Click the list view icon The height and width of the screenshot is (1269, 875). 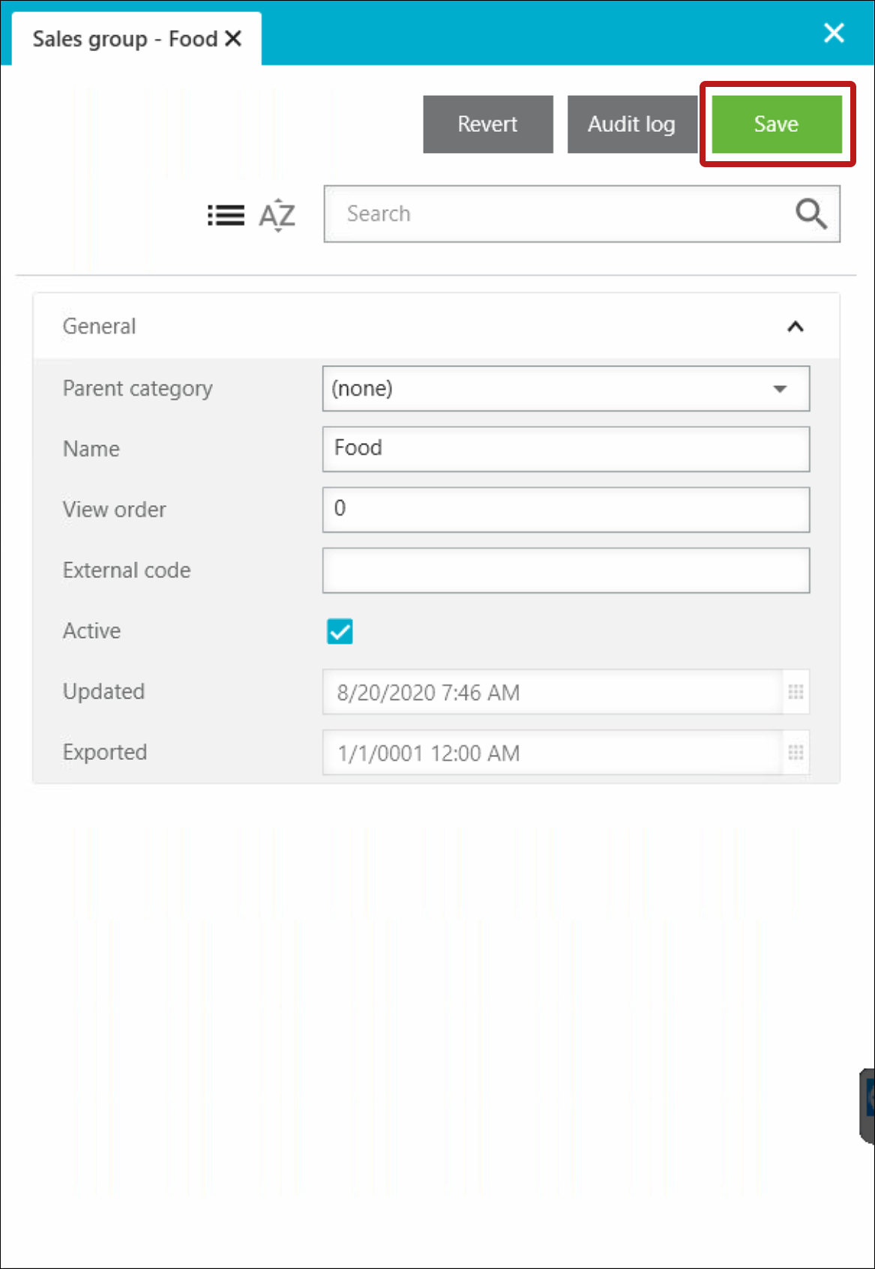click(x=226, y=215)
